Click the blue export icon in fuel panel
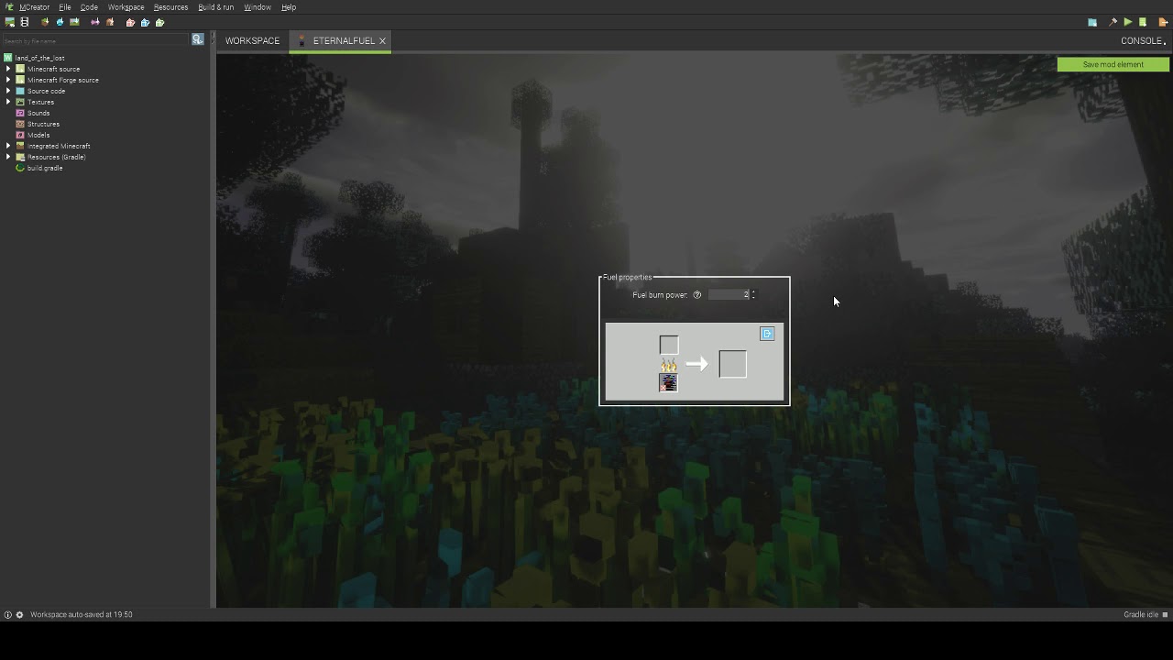1173x660 pixels. tap(767, 334)
